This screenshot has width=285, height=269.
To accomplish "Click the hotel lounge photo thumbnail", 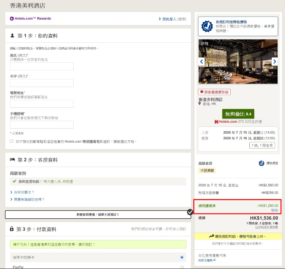I will point(238,62).
